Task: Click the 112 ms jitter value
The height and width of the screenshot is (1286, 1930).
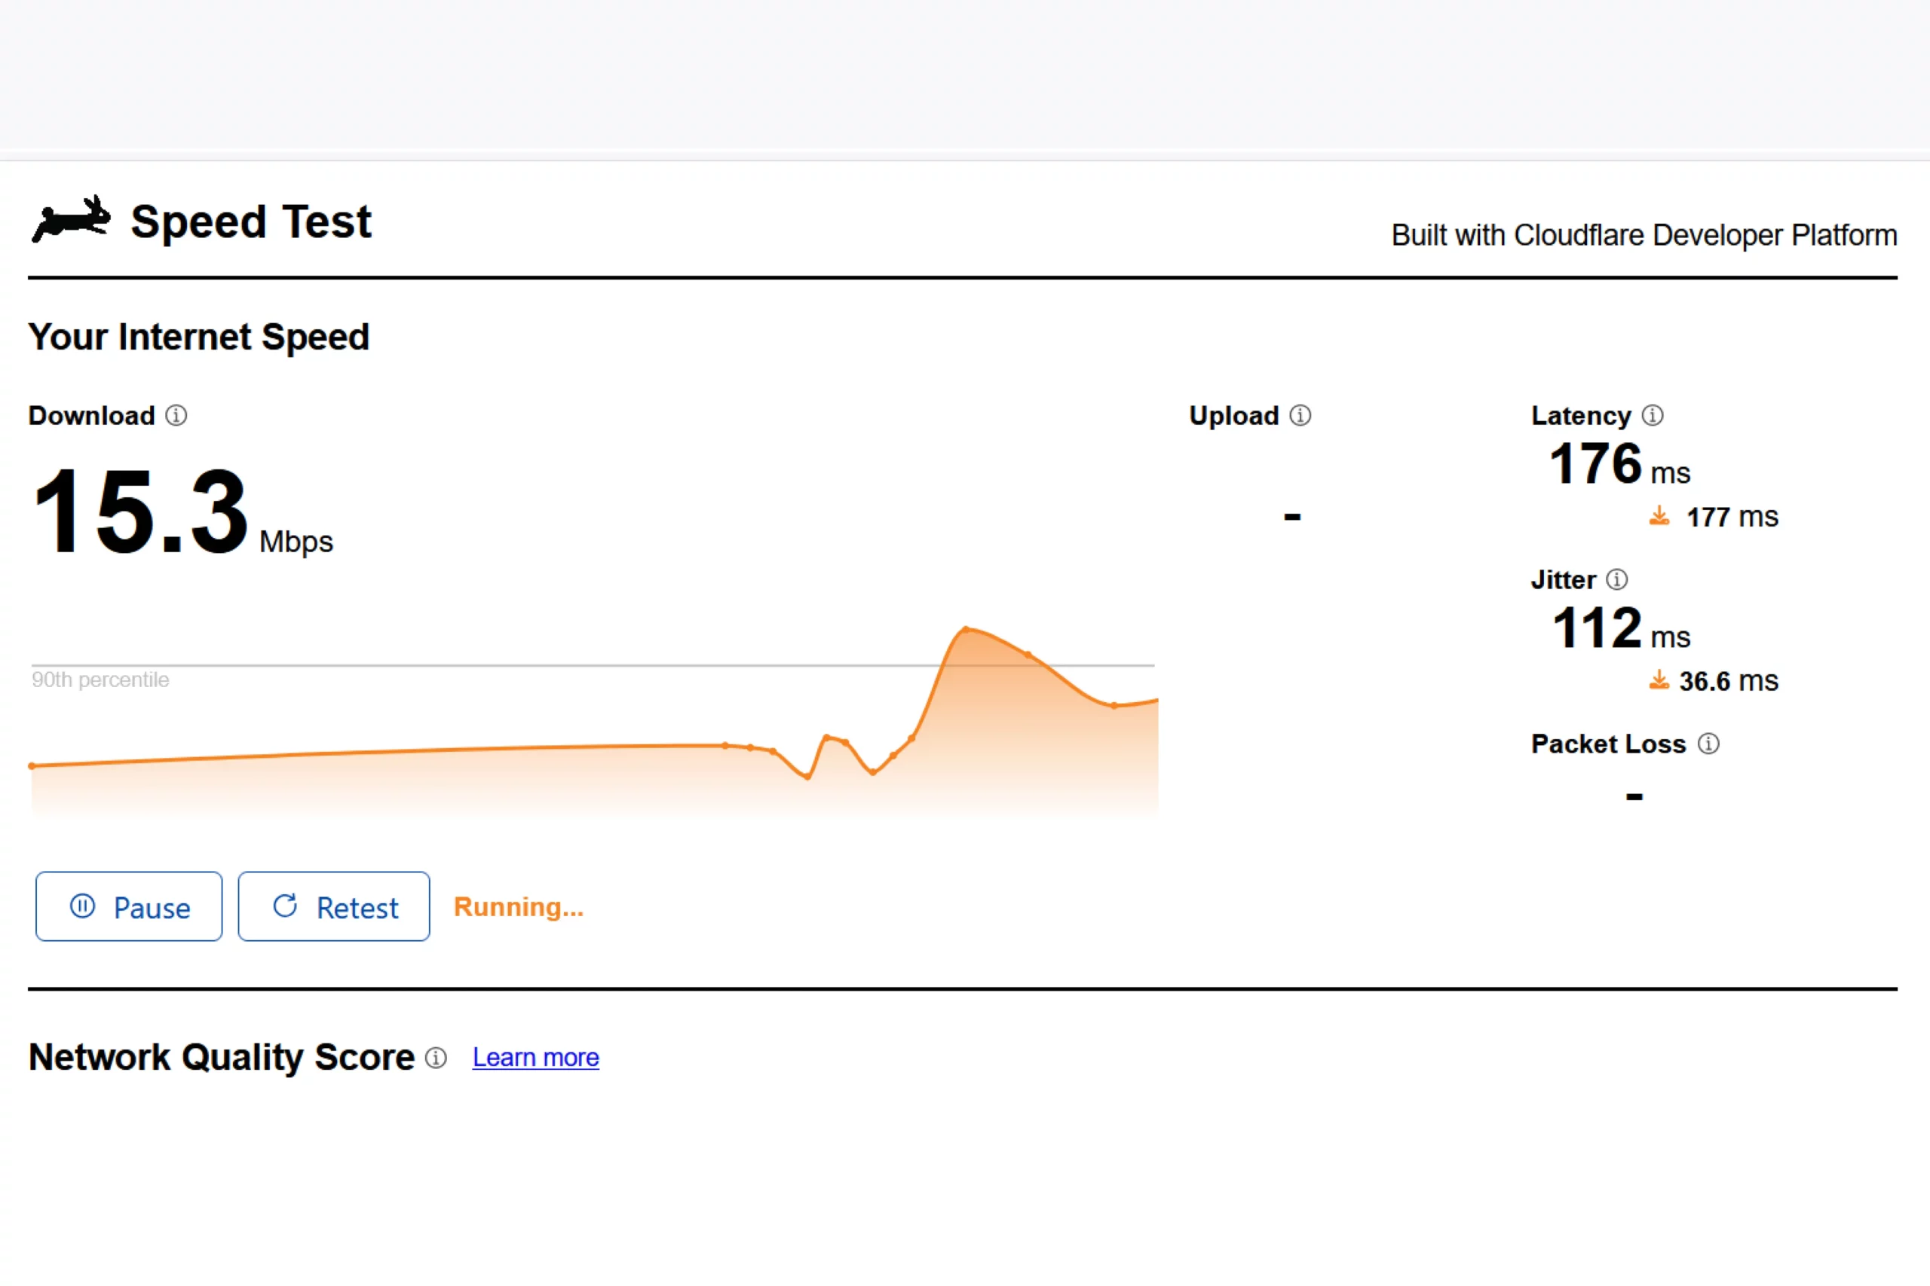Action: (1597, 629)
